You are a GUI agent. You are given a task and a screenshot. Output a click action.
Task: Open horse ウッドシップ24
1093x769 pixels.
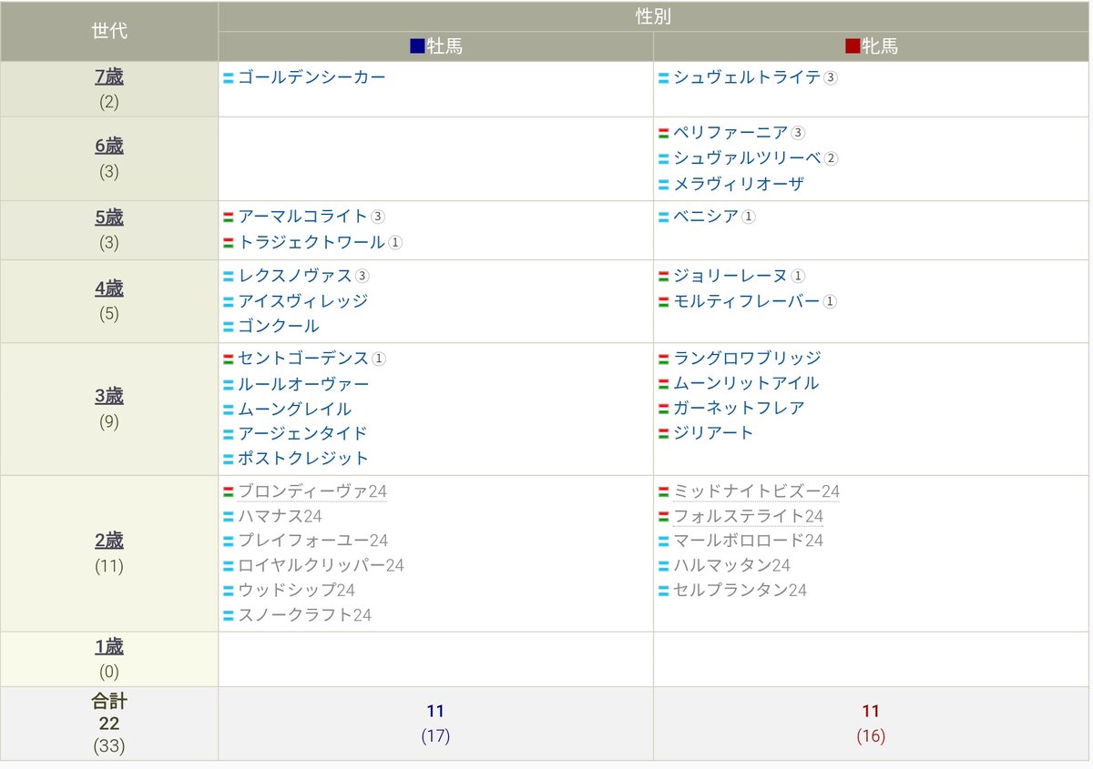click(296, 590)
